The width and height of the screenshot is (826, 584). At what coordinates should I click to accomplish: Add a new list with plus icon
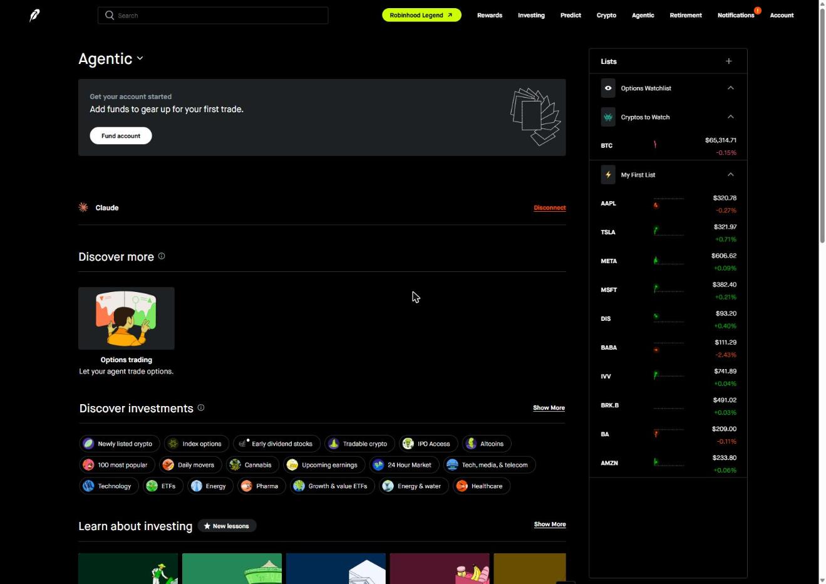pyautogui.click(x=729, y=61)
